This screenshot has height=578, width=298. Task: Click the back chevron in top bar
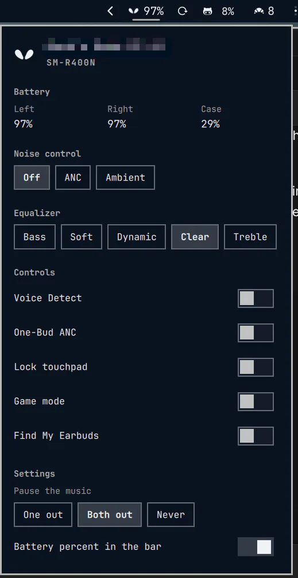(x=110, y=11)
